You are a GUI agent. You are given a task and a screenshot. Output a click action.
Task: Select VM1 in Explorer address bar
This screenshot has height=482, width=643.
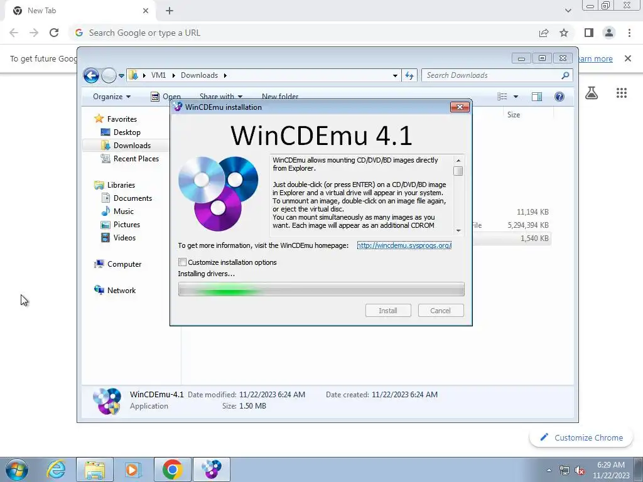pos(158,75)
